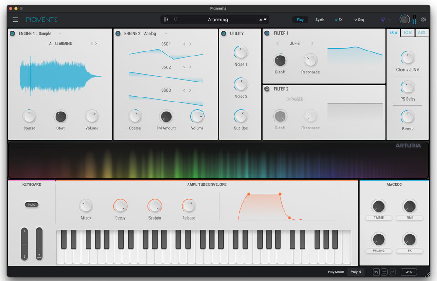
Task: Select next waveform for OSC 3
Action: click(190, 90)
